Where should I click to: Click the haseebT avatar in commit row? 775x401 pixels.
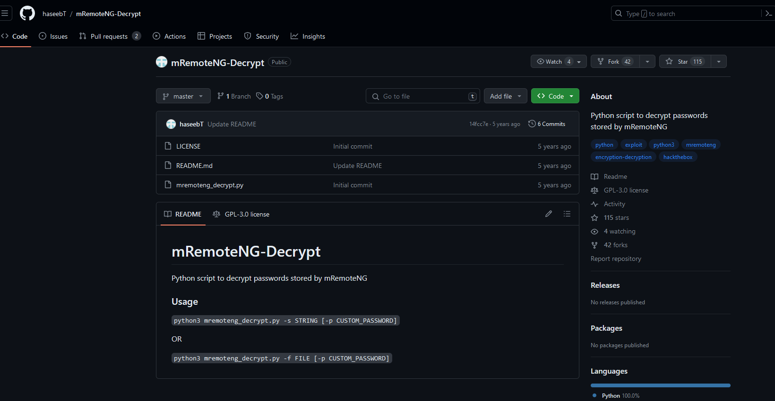[171, 124]
